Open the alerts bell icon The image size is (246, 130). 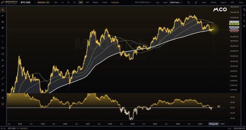[x=244, y=21]
